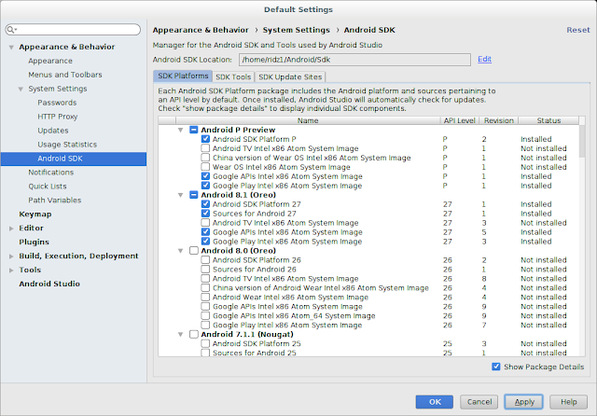Sort table by Name column header
This screenshot has width=597, height=416.
(308, 120)
